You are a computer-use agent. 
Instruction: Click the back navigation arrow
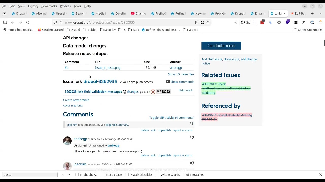[13, 22]
